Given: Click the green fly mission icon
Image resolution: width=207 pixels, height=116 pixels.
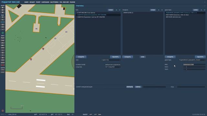Looking at the screenshot, I should pos(3,33).
